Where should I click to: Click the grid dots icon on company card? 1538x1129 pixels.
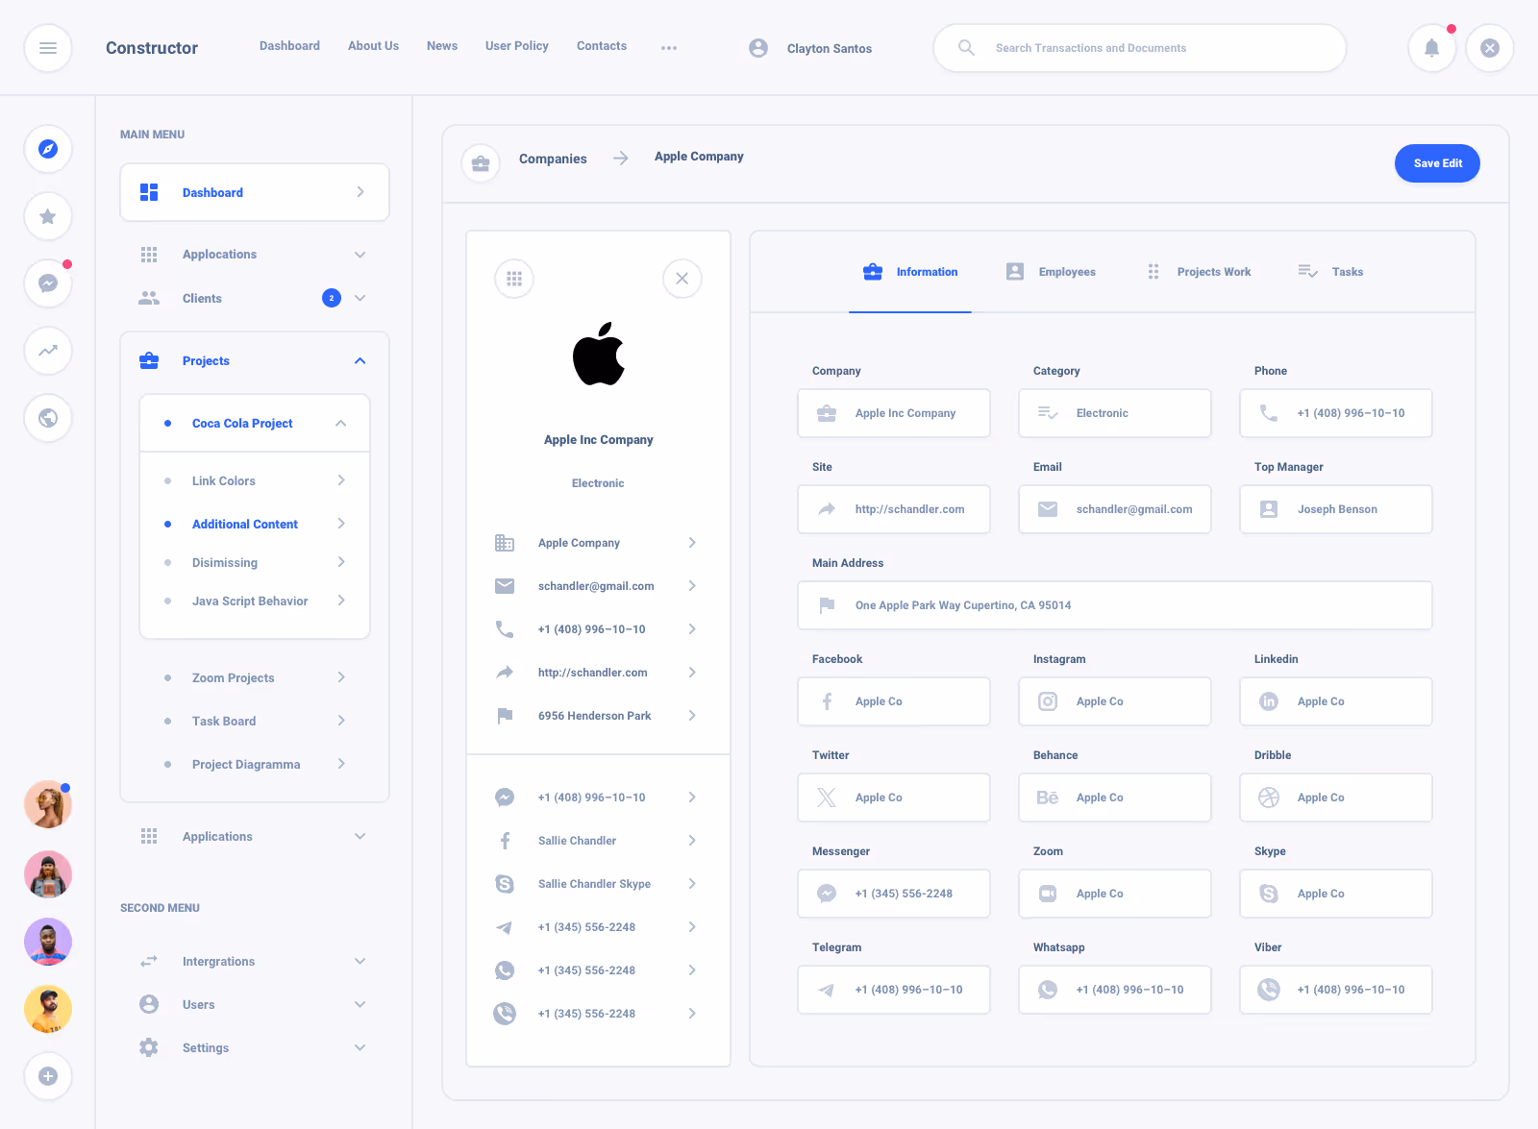click(x=514, y=279)
